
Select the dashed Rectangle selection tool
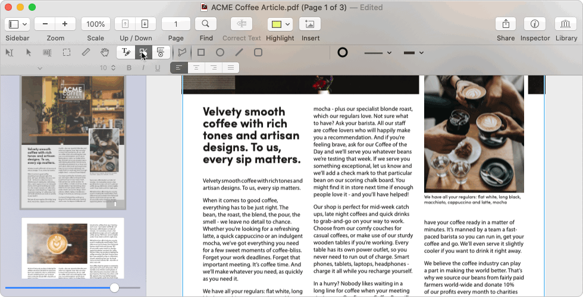click(x=67, y=53)
